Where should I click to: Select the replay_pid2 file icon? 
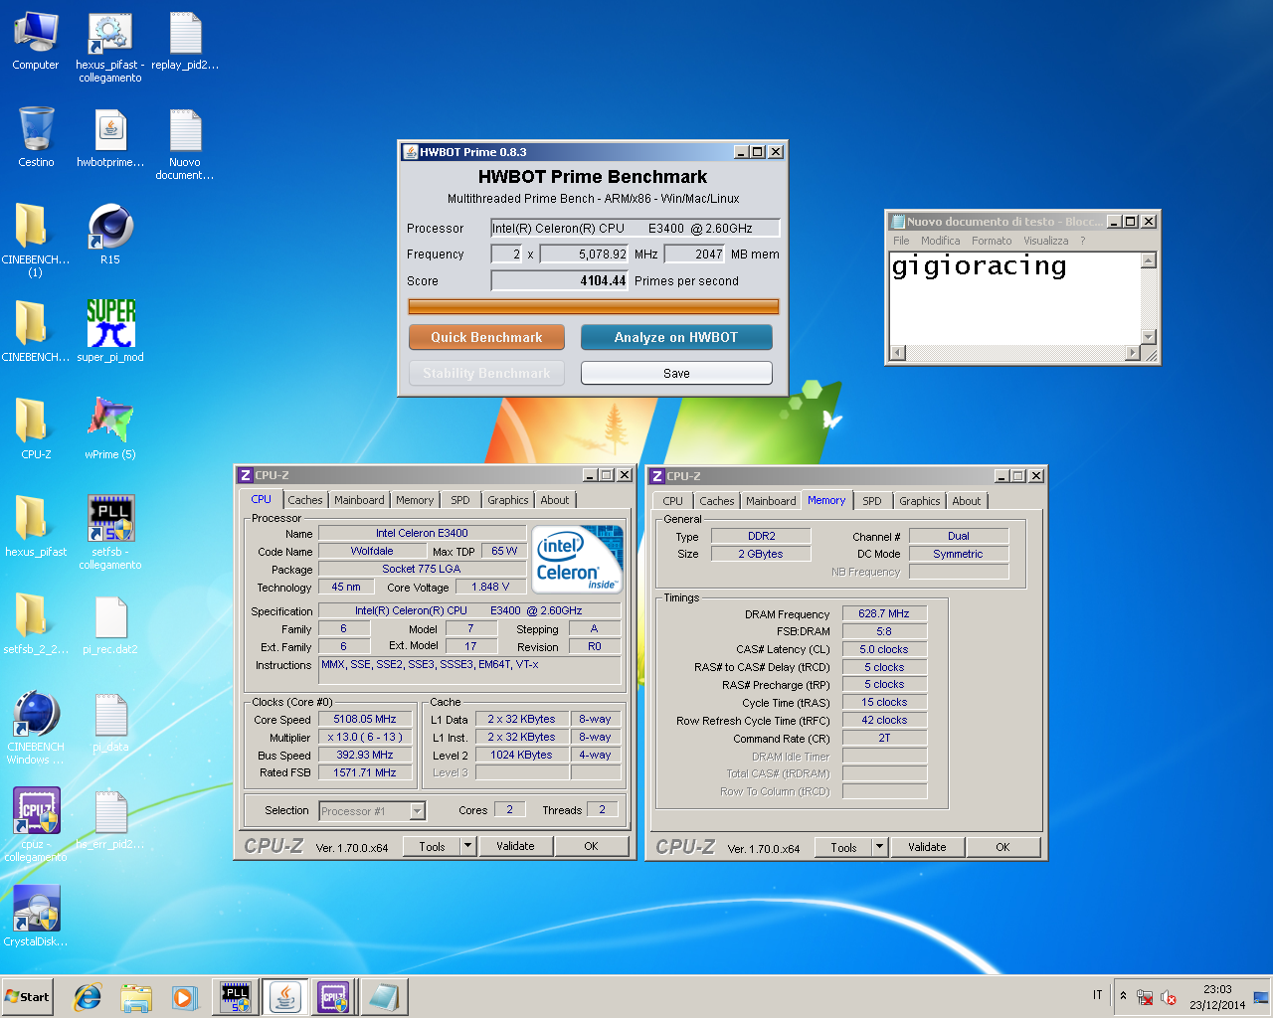[185, 42]
